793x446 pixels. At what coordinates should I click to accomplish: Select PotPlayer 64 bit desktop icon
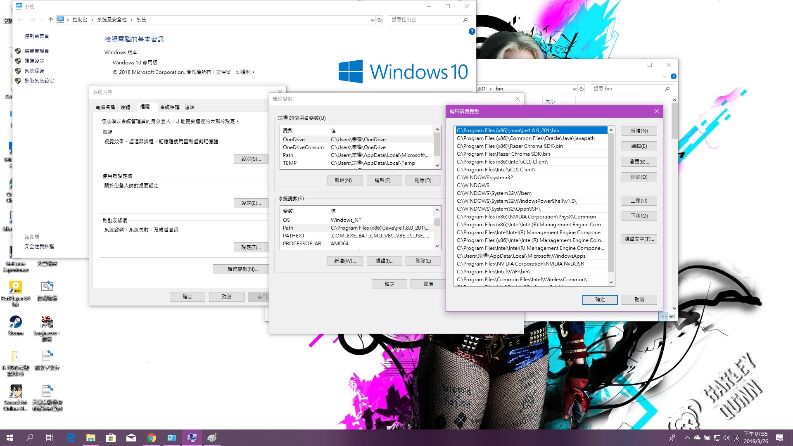coord(16,293)
